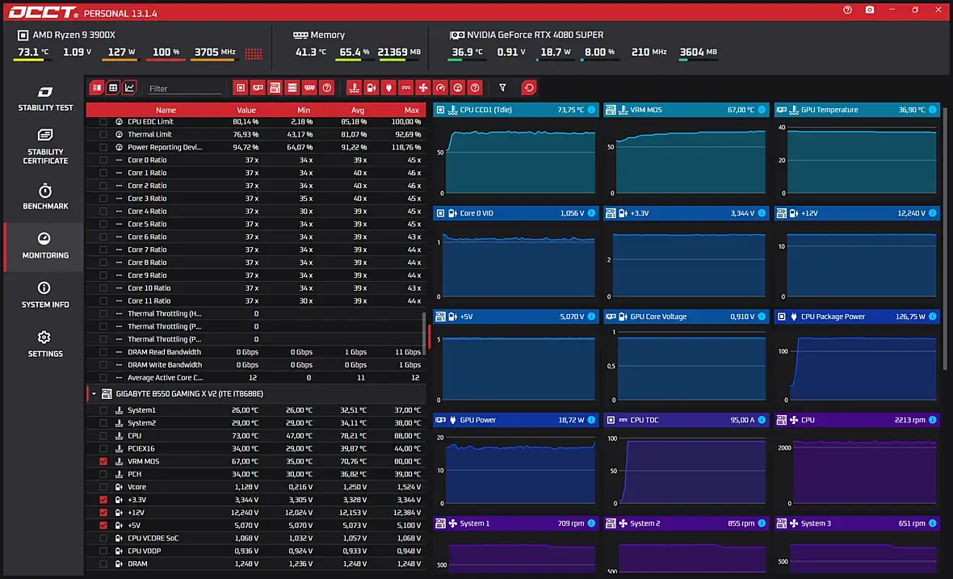Toggle fan sensor type filter
953x579 pixels.
[423, 87]
